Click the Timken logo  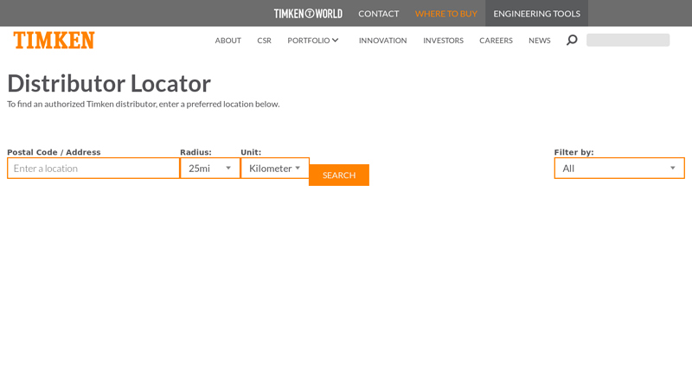point(54,40)
